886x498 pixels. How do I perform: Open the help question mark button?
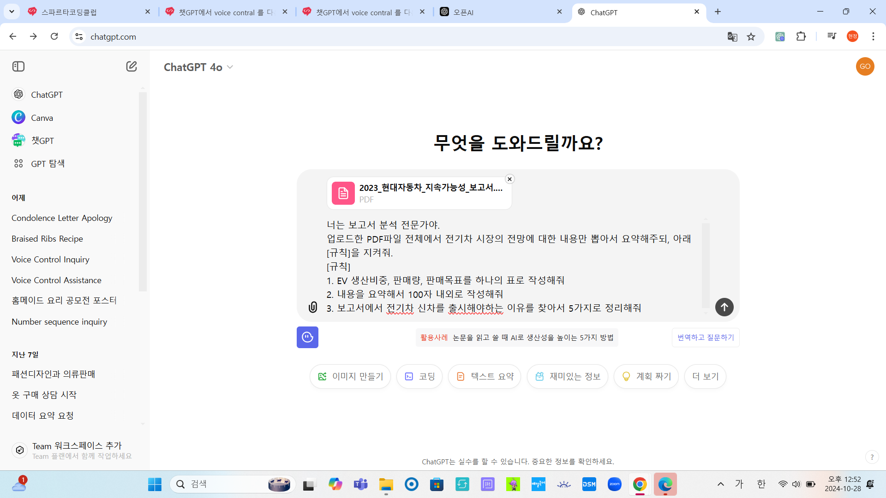point(872,457)
